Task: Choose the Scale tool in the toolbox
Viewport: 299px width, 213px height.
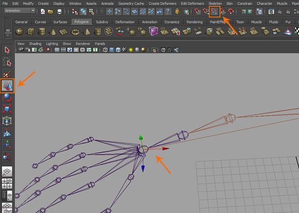Action: [x=7, y=109]
